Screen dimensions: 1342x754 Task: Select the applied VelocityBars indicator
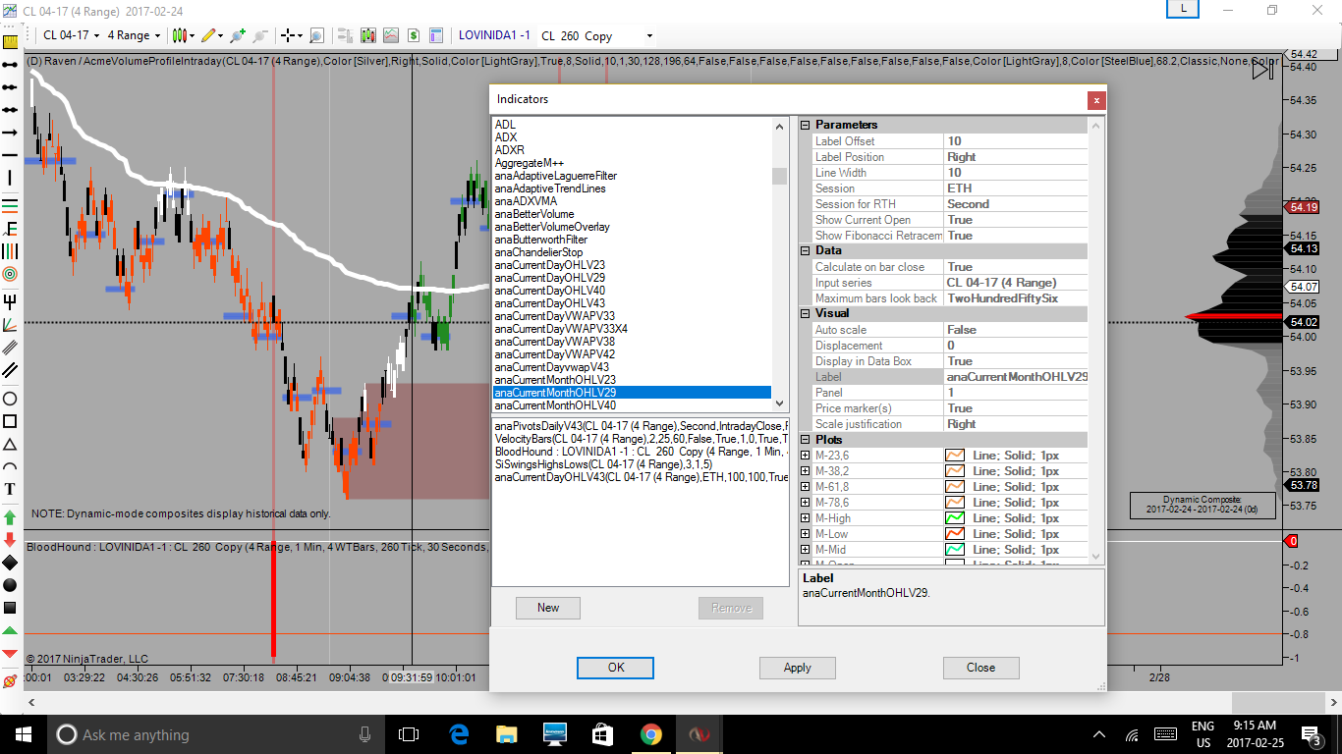(641, 439)
